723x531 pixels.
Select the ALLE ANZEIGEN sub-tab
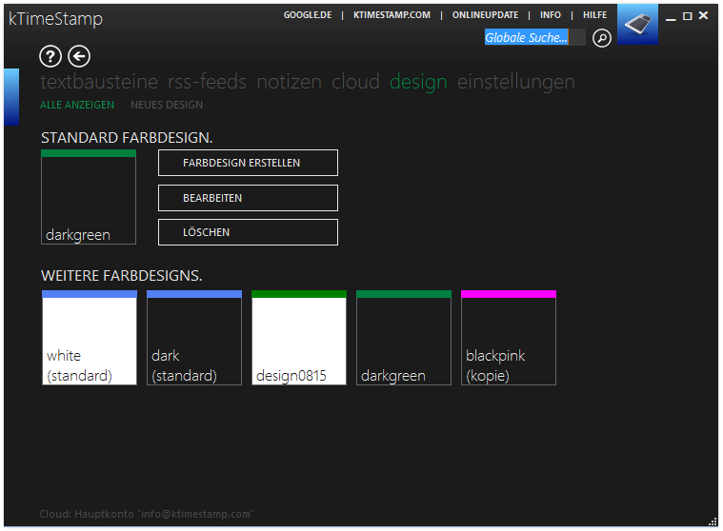pos(77,105)
